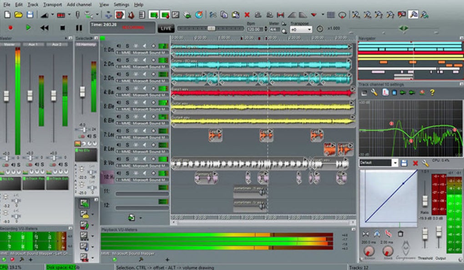Open the Track menu

point(33,5)
